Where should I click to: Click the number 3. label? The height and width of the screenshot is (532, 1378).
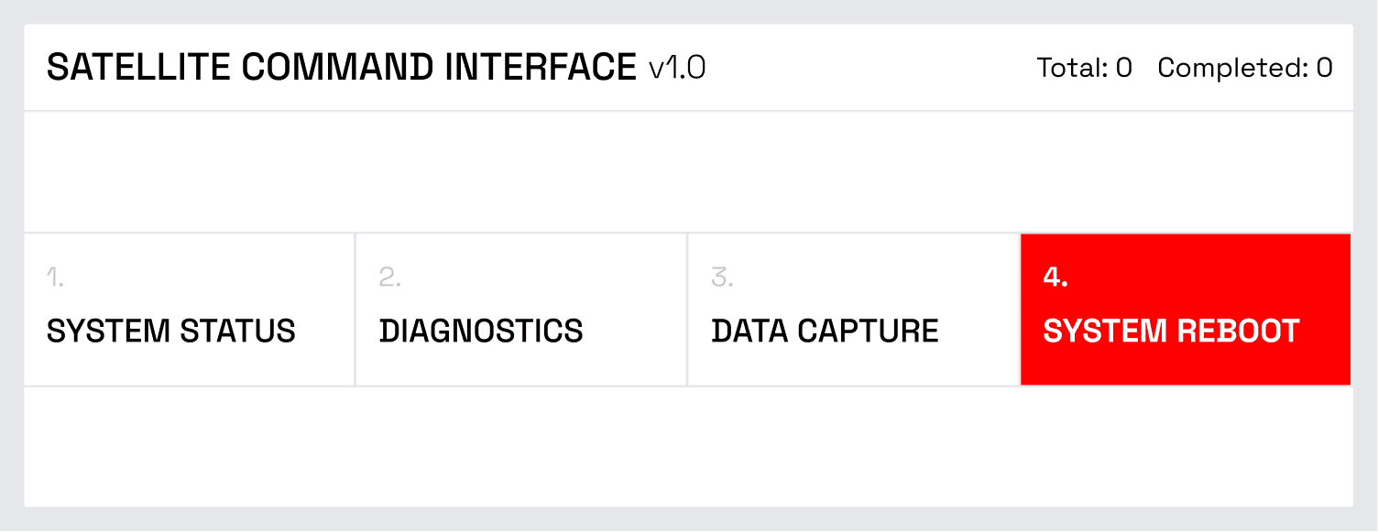(722, 278)
